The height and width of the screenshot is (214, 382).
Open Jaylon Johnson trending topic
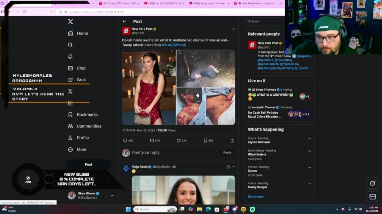click(x=259, y=142)
